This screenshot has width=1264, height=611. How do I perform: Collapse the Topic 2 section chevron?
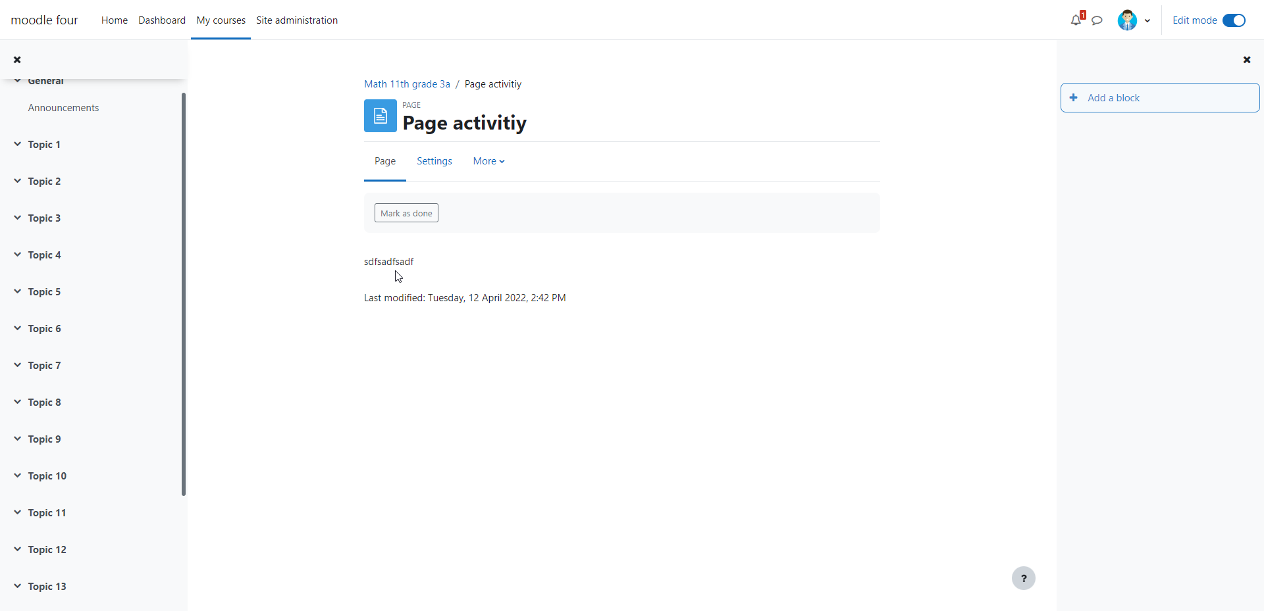pos(17,181)
